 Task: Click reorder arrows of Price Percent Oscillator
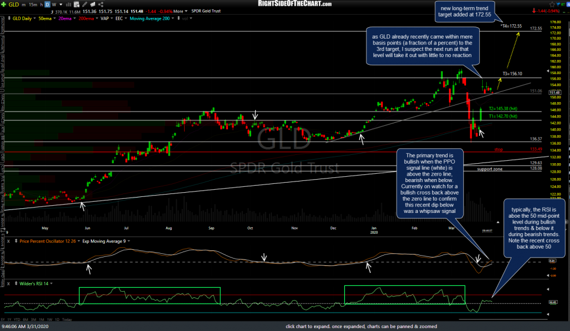pyautogui.click(x=16, y=241)
